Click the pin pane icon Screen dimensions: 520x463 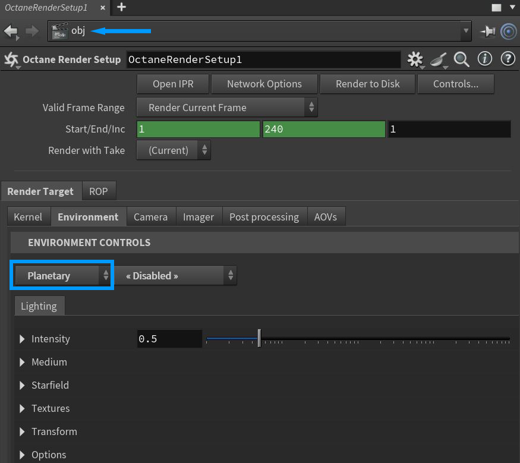(x=487, y=31)
